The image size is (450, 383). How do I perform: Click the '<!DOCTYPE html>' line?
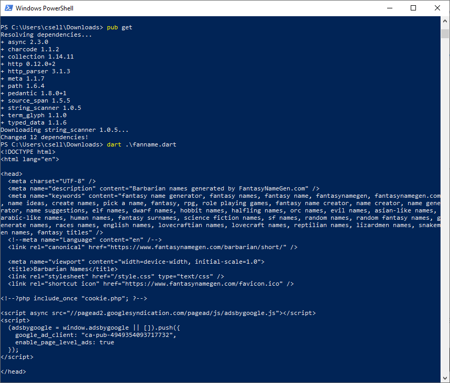(x=28, y=152)
